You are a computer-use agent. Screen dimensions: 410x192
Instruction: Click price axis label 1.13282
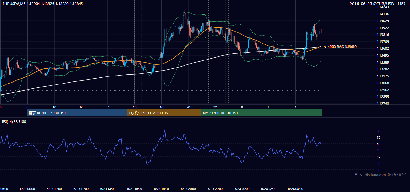[383, 69]
